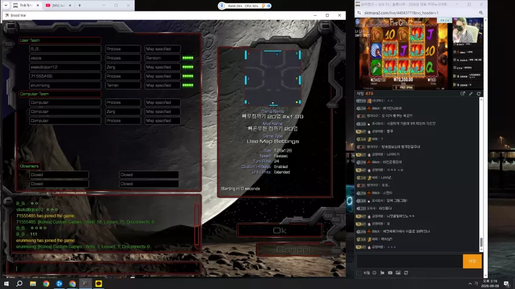Click the image icon below chat input
This screenshot has width=515, height=289.
(x=398, y=273)
